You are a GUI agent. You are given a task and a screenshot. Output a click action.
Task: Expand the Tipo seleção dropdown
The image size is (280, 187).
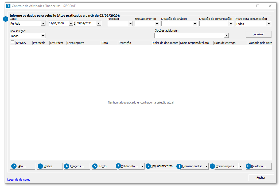[43, 36]
